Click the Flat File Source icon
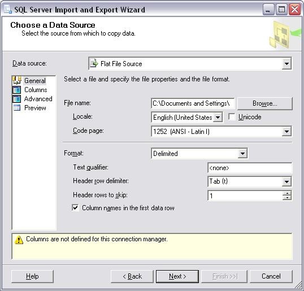This screenshot has width=304, height=291. (94, 63)
